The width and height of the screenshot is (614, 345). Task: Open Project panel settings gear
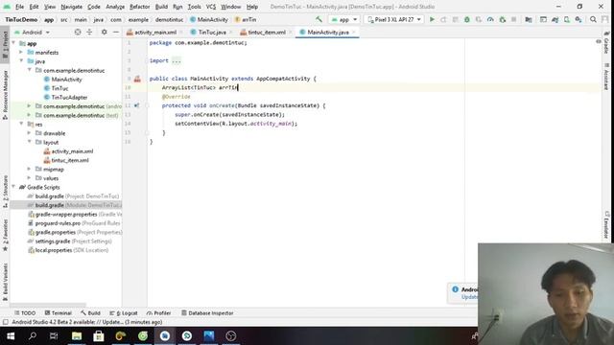pos(104,32)
